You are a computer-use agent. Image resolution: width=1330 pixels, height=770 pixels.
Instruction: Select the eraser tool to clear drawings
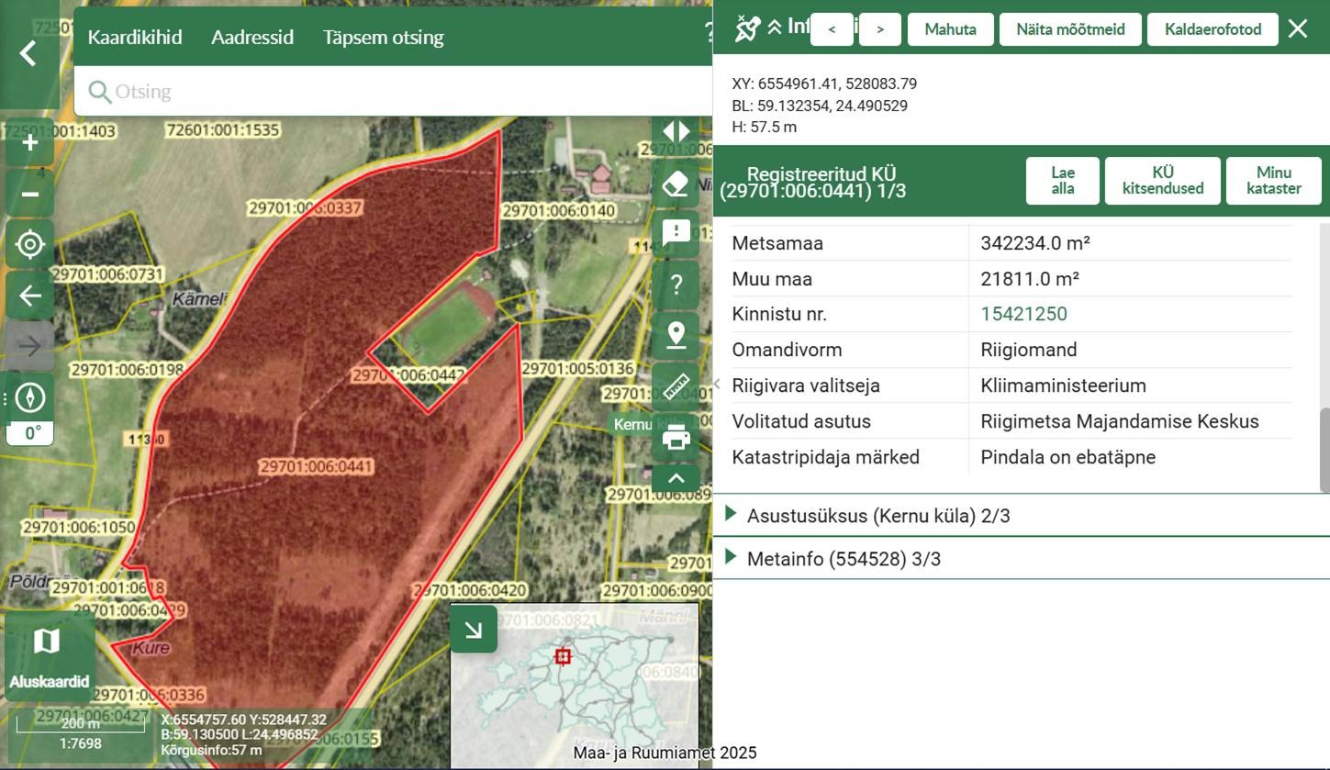pos(676,184)
